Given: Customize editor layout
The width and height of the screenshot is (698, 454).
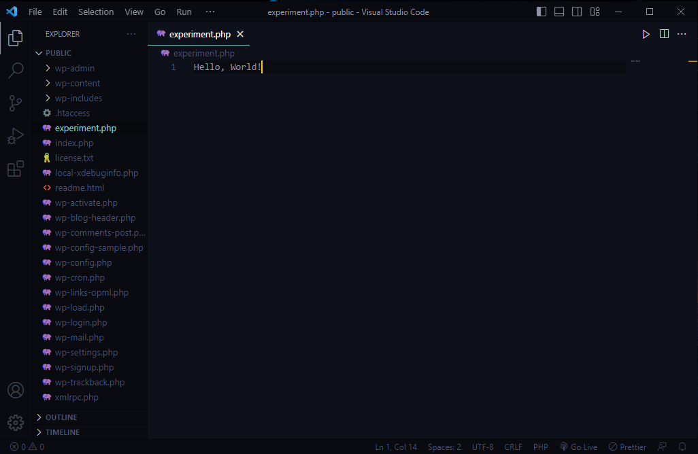Looking at the screenshot, I should click(595, 12).
